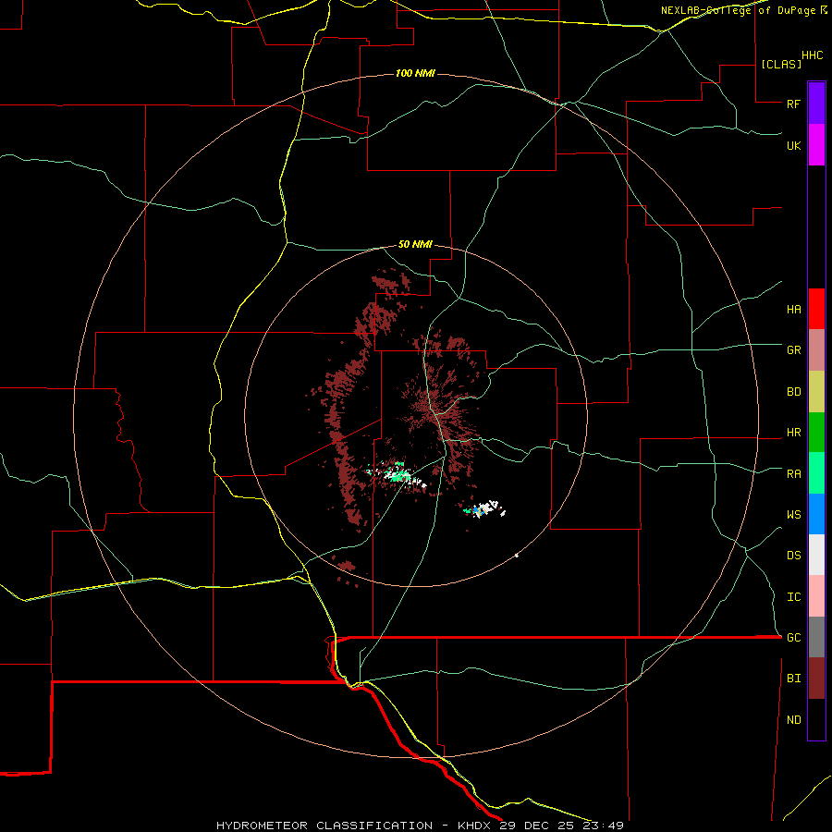Click the RA legend label
832x832 pixels.
(x=794, y=474)
